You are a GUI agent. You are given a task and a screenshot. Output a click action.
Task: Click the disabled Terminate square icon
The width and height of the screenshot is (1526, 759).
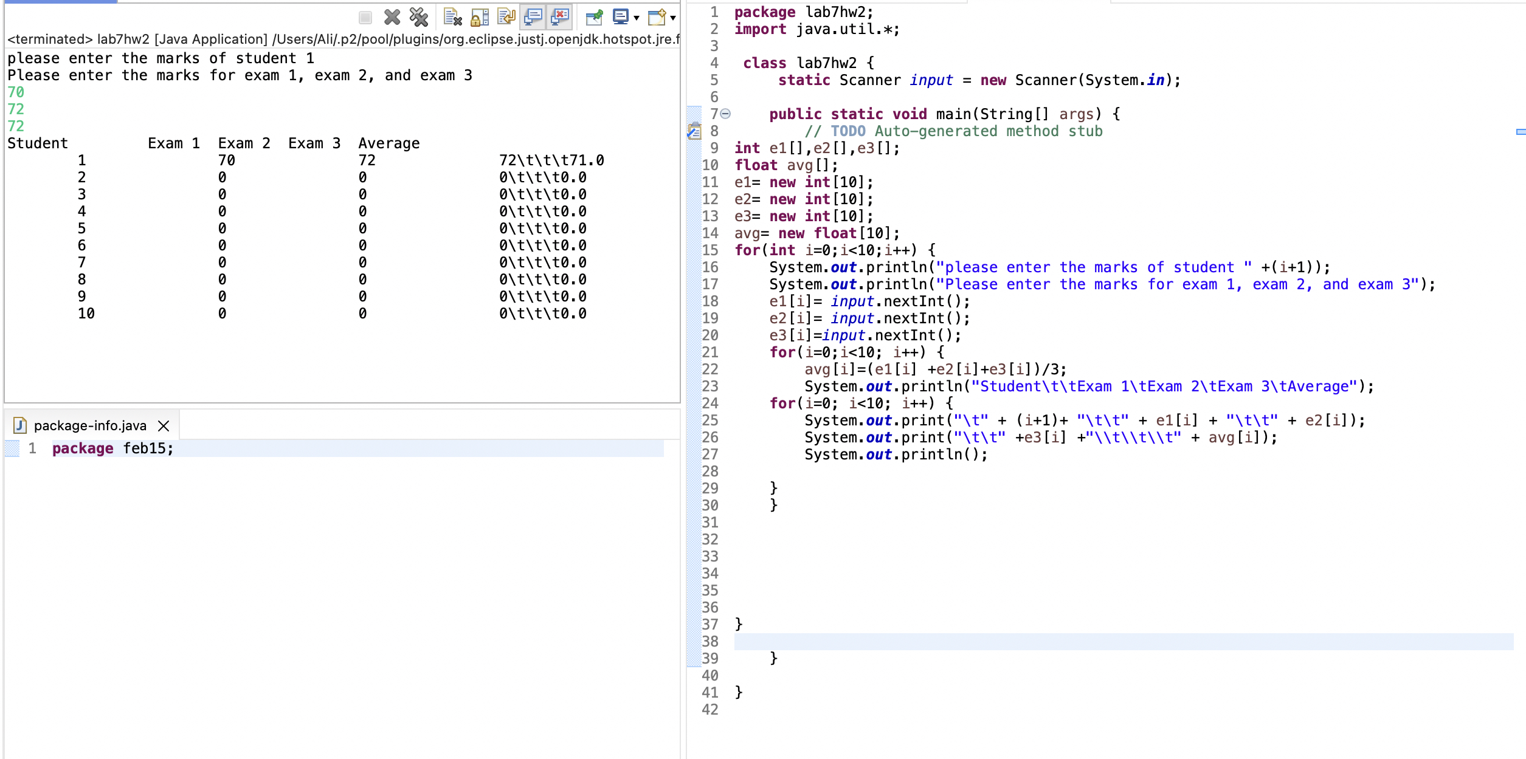click(365, 18)
